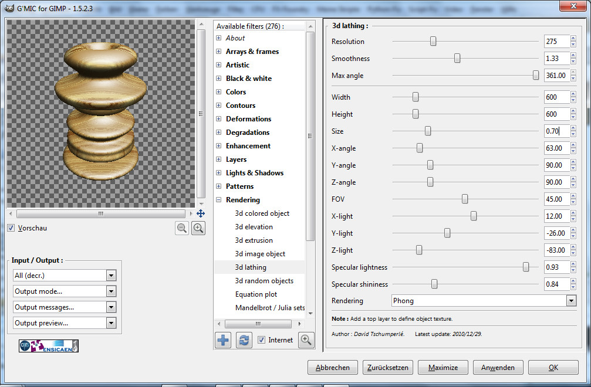
Task: Zoom in the preview image
Action: pos(198,228)
